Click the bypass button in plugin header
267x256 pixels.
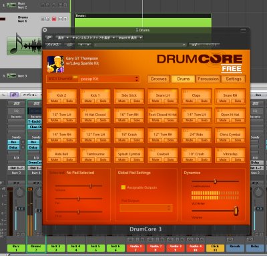[53, 45]
